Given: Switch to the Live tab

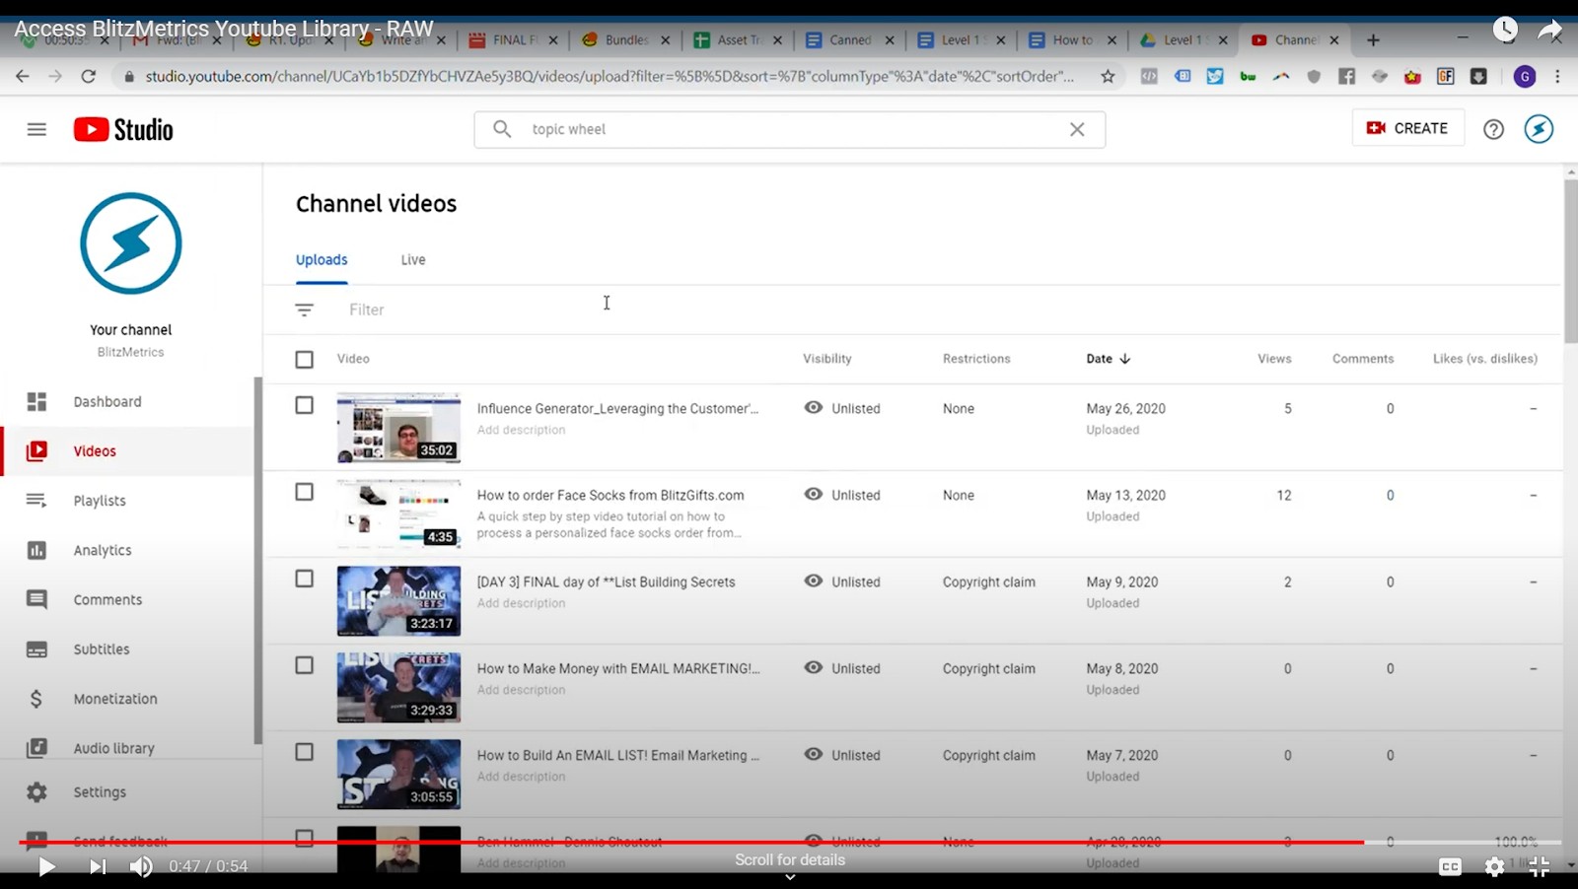Looking at the screenshot, I should 412,260.
